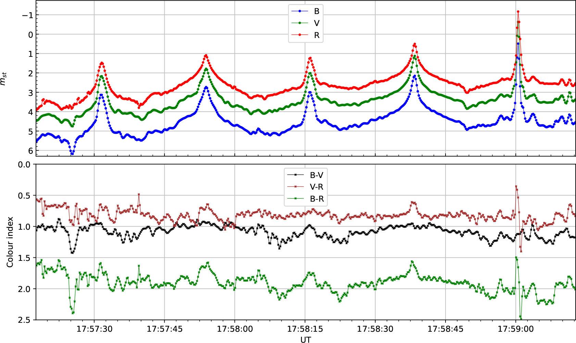Screen dimensions: 576x343
Task: Click the deepest black B-V dip before 17:57:30
Action: (x=72, y=253)
